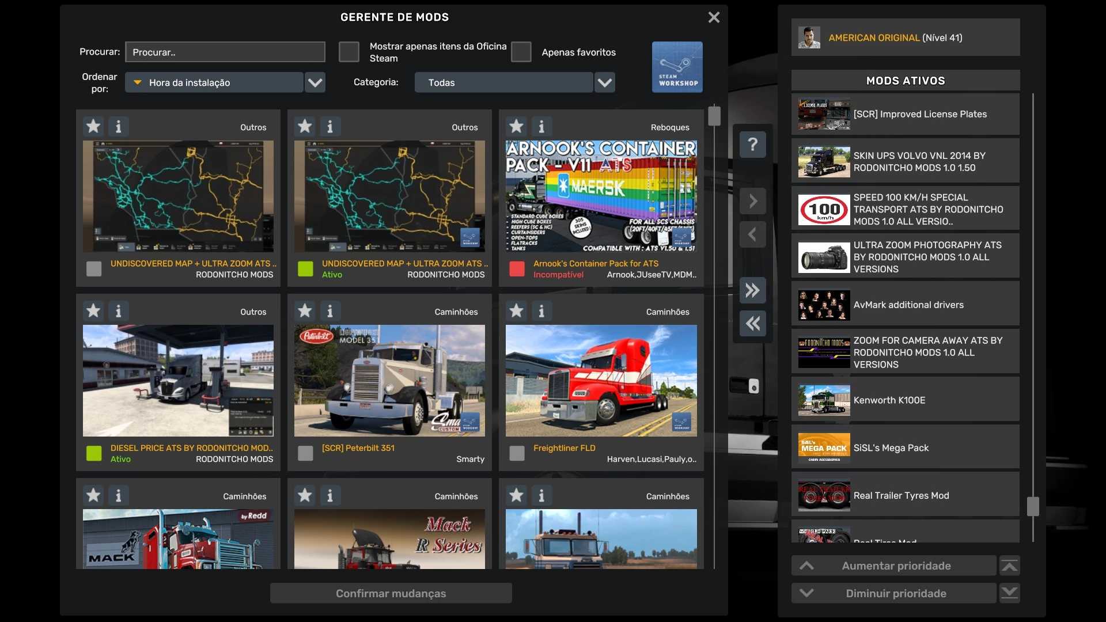Viewport: 1106px width, 622px height.
Task: Open the Categoria 'Todas' dropdown
Action: [x=604, y=82]
